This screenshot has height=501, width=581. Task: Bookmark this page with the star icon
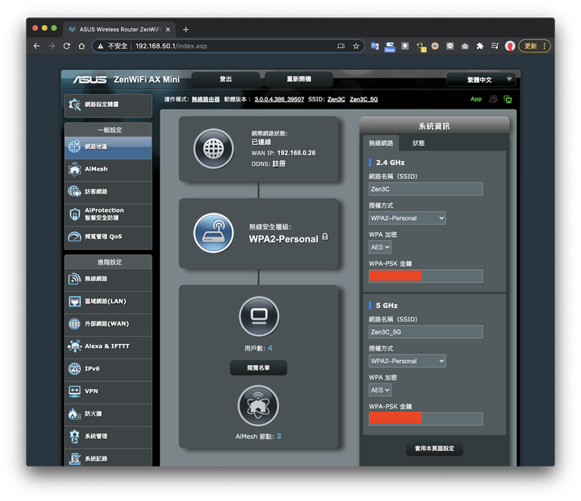point(356,46)
